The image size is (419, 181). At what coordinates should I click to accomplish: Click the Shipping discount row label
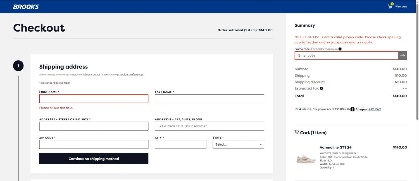click(310, 82)
